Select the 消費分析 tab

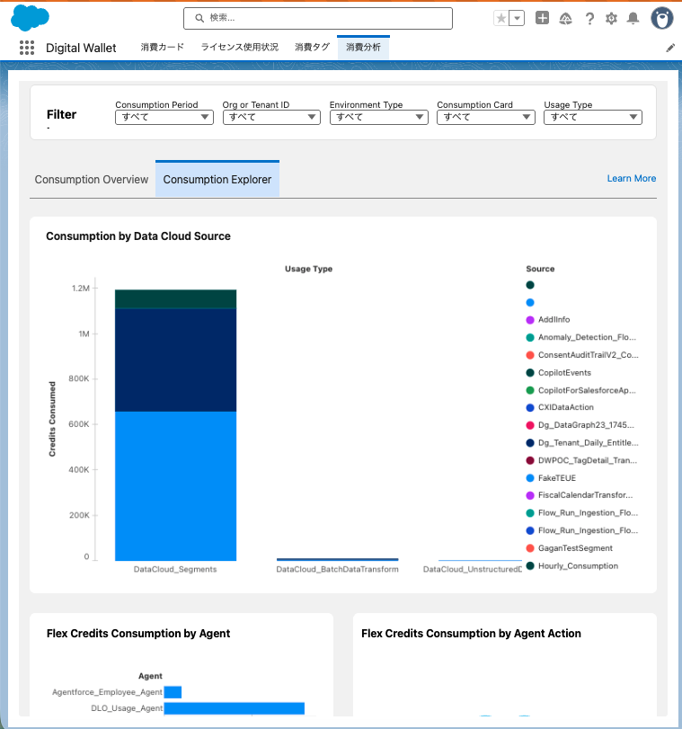coord(364,47)
